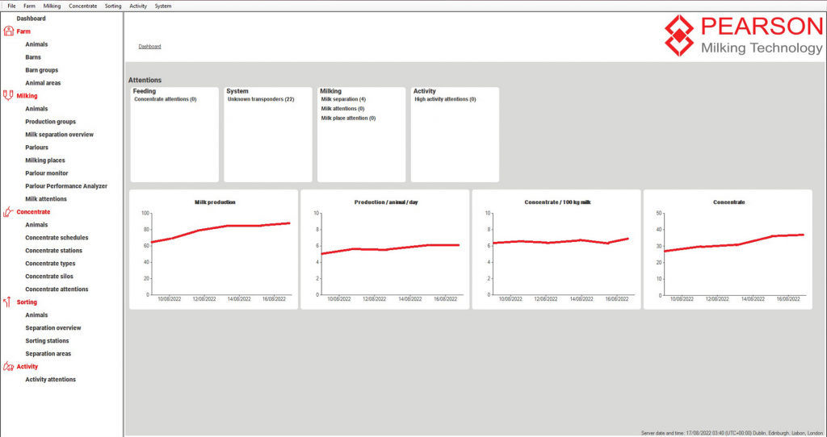Click the Milking teat-cup icon in sidebar
The image size is (827, 437).
(x=9, y=96)
